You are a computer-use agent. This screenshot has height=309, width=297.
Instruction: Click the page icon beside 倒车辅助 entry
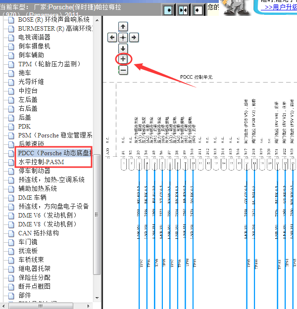[11, 55]
